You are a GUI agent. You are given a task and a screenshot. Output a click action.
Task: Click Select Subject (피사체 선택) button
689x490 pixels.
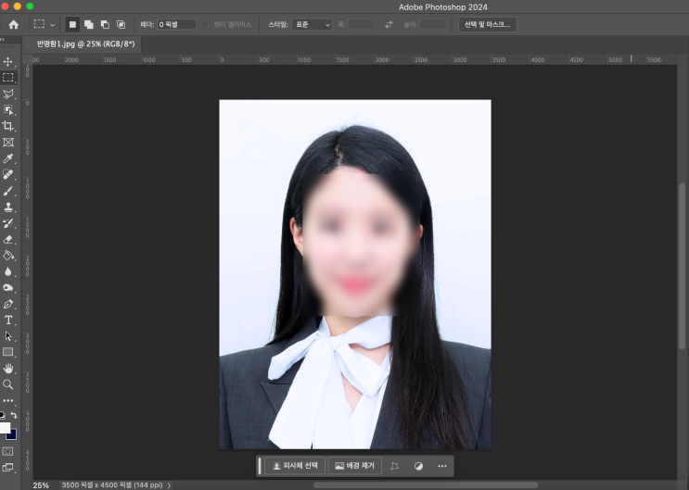click(x=295, y=466)
